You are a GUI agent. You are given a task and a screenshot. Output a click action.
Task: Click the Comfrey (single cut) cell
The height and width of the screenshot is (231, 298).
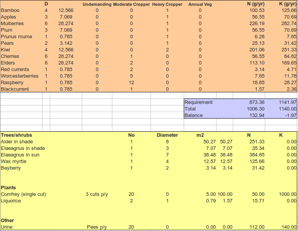(24, 194)
